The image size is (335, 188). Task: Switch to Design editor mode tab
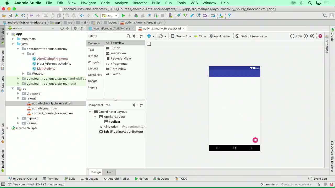96,172
